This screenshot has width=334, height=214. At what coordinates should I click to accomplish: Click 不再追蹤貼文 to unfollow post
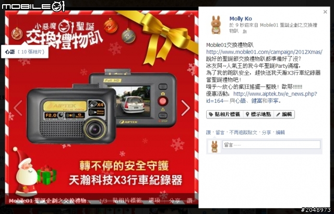point(243,133)
